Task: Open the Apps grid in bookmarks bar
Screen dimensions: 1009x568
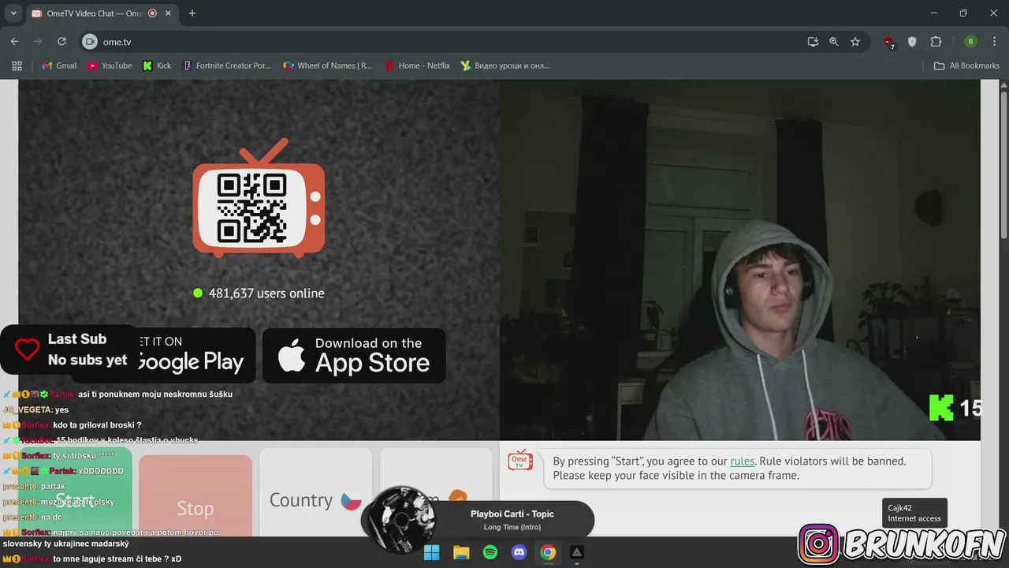Action: click(17, 65)
